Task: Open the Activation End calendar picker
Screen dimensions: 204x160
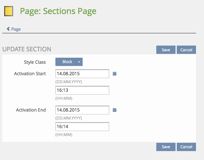Action: coord(115,110)
